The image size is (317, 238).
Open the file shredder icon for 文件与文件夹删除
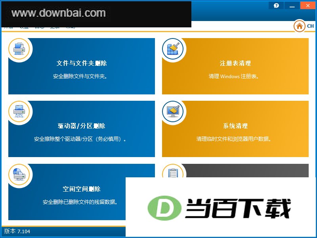19,49
